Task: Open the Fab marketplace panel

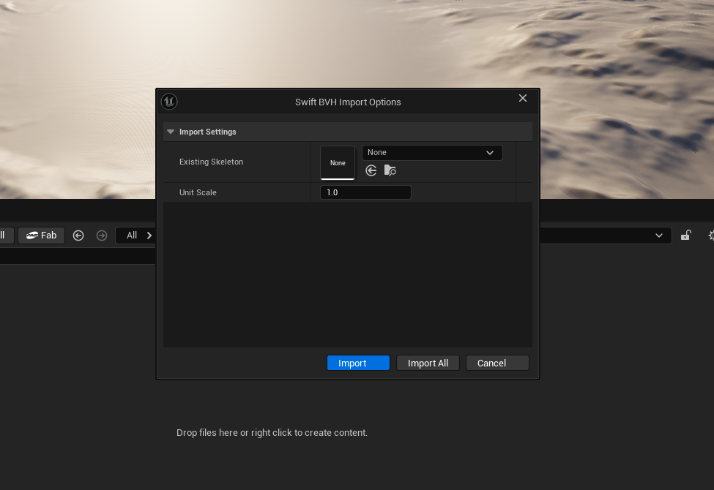Action: (41, 235)
